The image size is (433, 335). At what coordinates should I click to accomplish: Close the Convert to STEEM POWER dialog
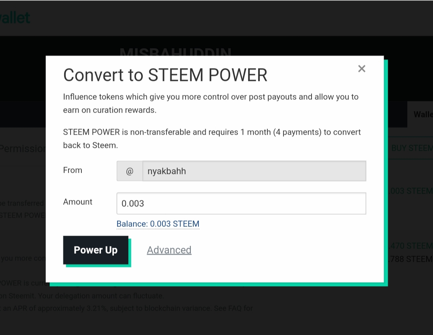click(362, 69)
